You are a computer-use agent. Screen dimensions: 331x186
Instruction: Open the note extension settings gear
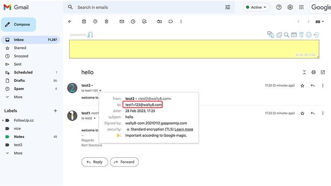[309, 35]
